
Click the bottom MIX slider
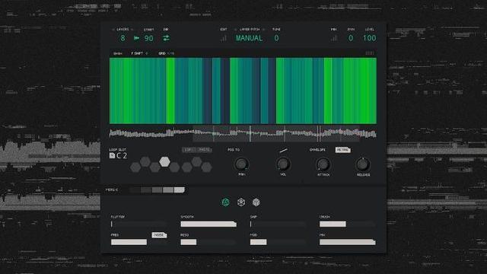348,242
